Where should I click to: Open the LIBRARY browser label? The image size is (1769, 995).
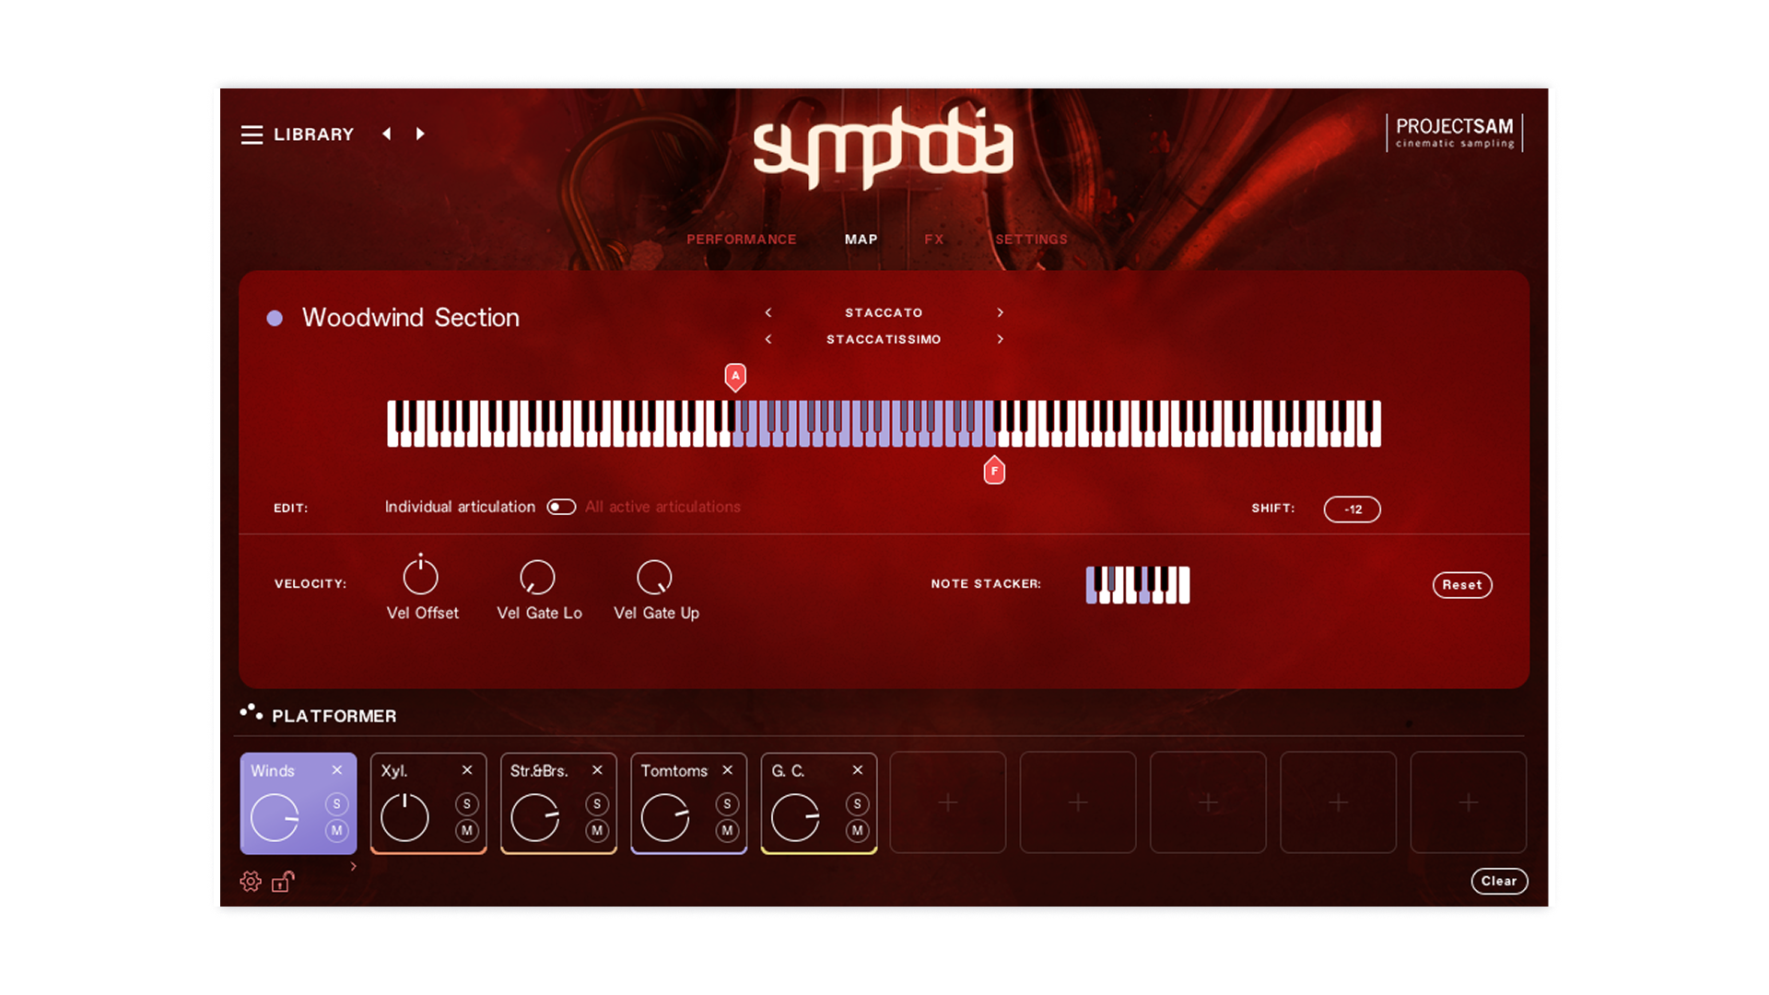314,135
